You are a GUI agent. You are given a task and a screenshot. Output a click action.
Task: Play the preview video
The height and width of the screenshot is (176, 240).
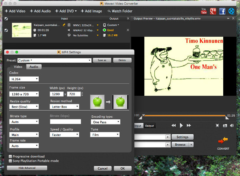click(181, 126)
